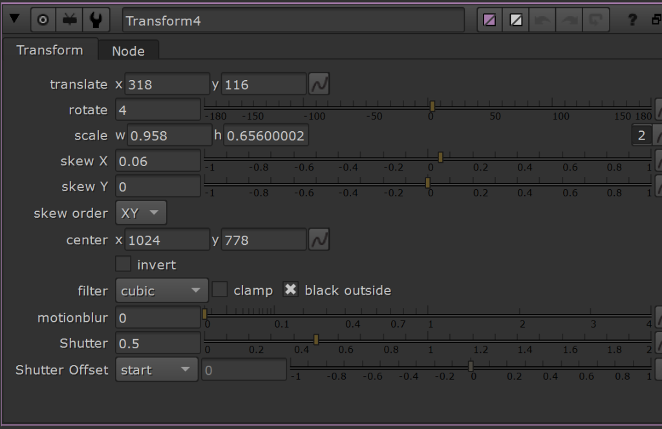Click the skew X slider track
The image size is (662, 429).
tap(428, 158)
